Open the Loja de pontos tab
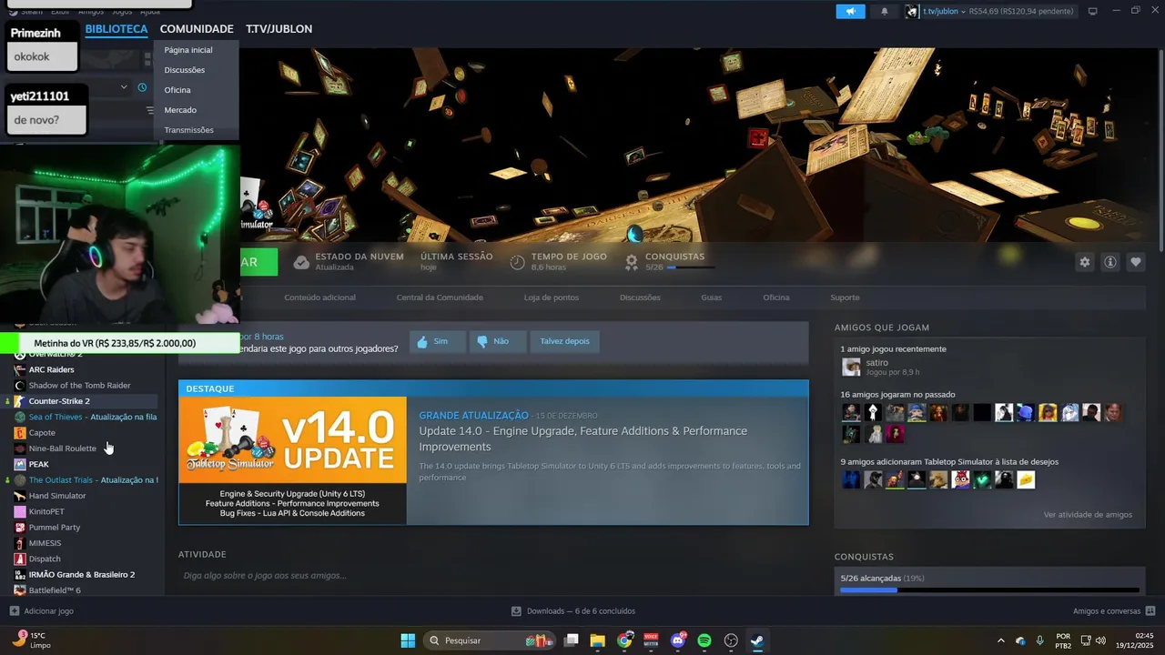 (x=552, y=297)
